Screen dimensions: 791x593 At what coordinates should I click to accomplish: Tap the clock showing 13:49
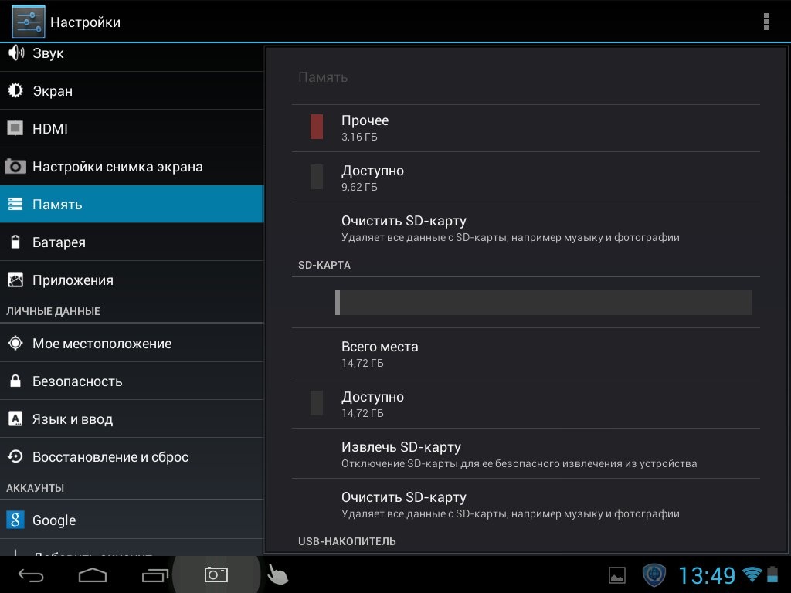707,575
